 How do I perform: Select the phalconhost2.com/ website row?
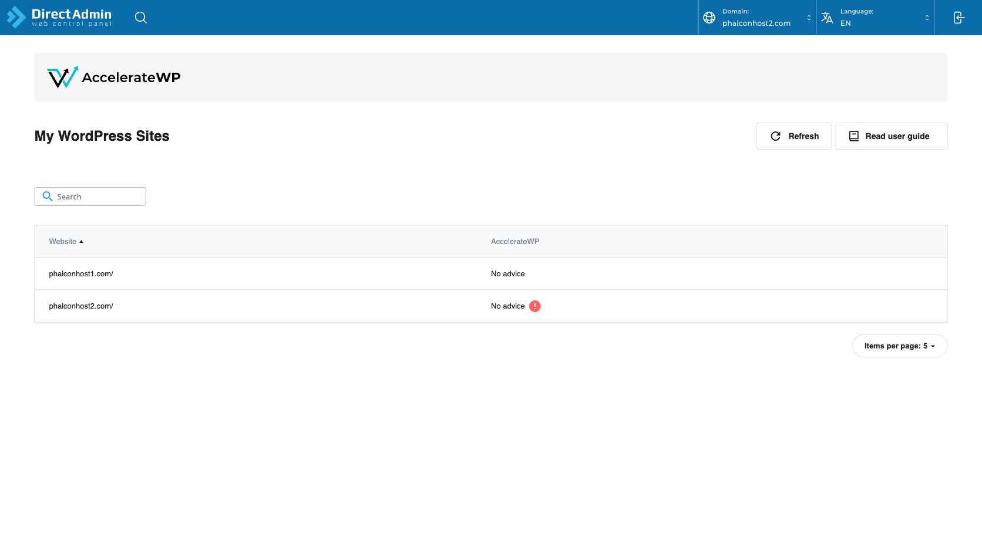pyautogui.click(x=491, y=306)
